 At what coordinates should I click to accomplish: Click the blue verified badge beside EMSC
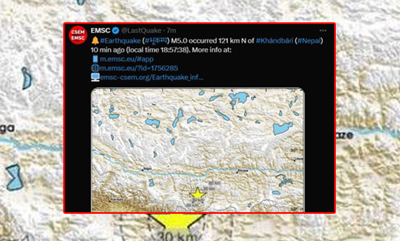tap(116, 30)
